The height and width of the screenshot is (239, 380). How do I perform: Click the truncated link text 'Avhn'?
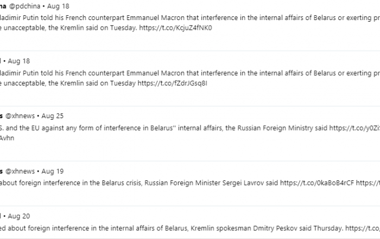[7, 138]
